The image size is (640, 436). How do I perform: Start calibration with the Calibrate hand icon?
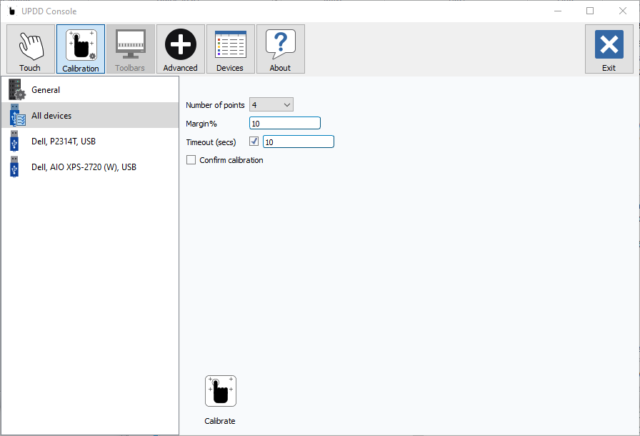pyautogui.click(x=220, y=391)
